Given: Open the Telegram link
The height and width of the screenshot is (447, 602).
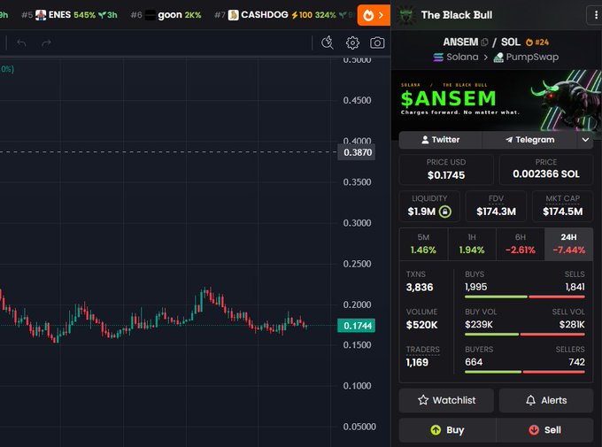Looking at the screenshot, I should click(x=529, y=140).
